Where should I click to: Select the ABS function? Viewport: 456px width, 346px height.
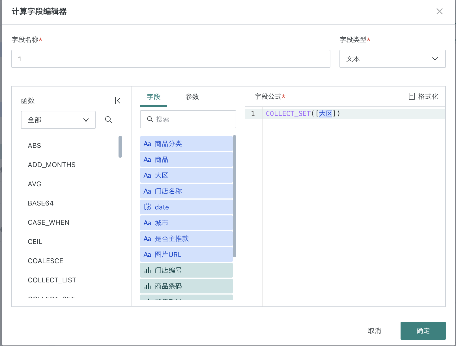click(x=35, y=146)
